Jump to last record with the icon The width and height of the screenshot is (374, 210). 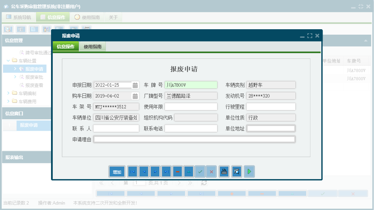pyautogui.click(x=166, y=172)
